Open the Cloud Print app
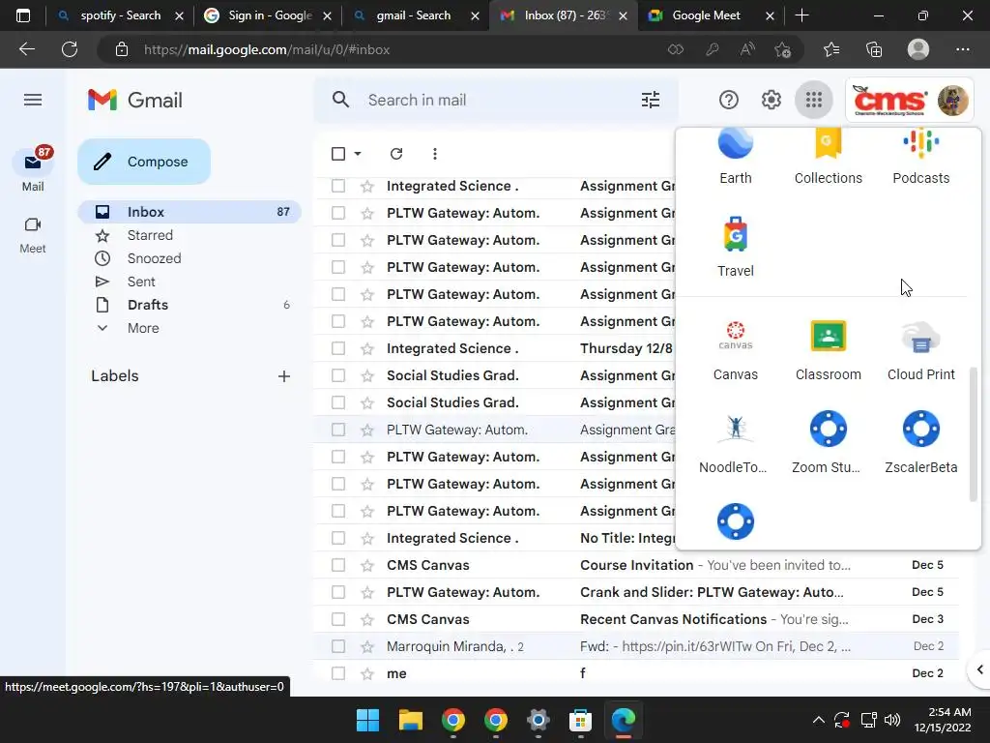This screenshot has width=990, height=743. pos(920,350)
